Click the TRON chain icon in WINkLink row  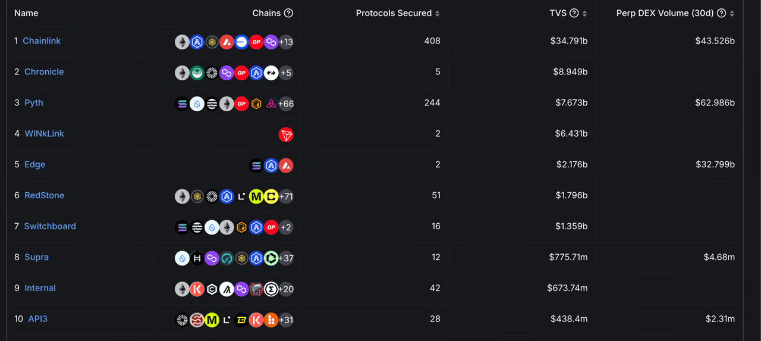tap(286, 134)
